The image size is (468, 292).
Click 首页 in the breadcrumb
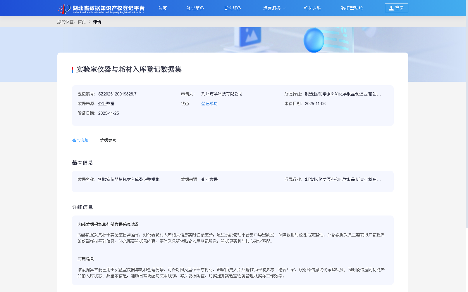(x=82, y=22)
